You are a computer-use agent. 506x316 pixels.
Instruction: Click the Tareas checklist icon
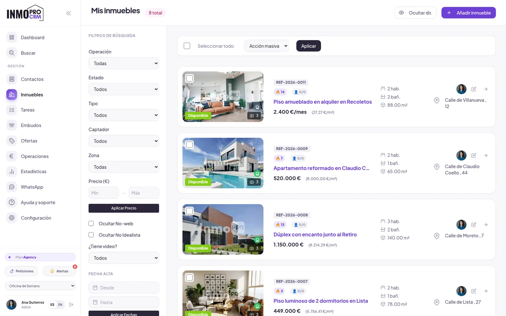[x=12, y=110]
